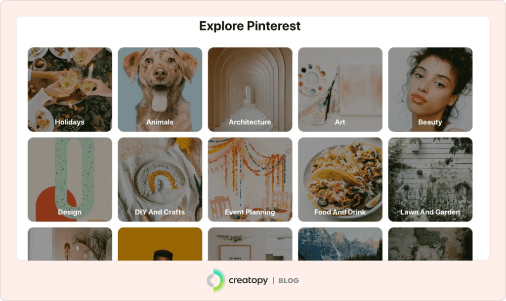Open the Holidays category tile
The width and height of the screenshot is (506, 301).
pos(70,89)
